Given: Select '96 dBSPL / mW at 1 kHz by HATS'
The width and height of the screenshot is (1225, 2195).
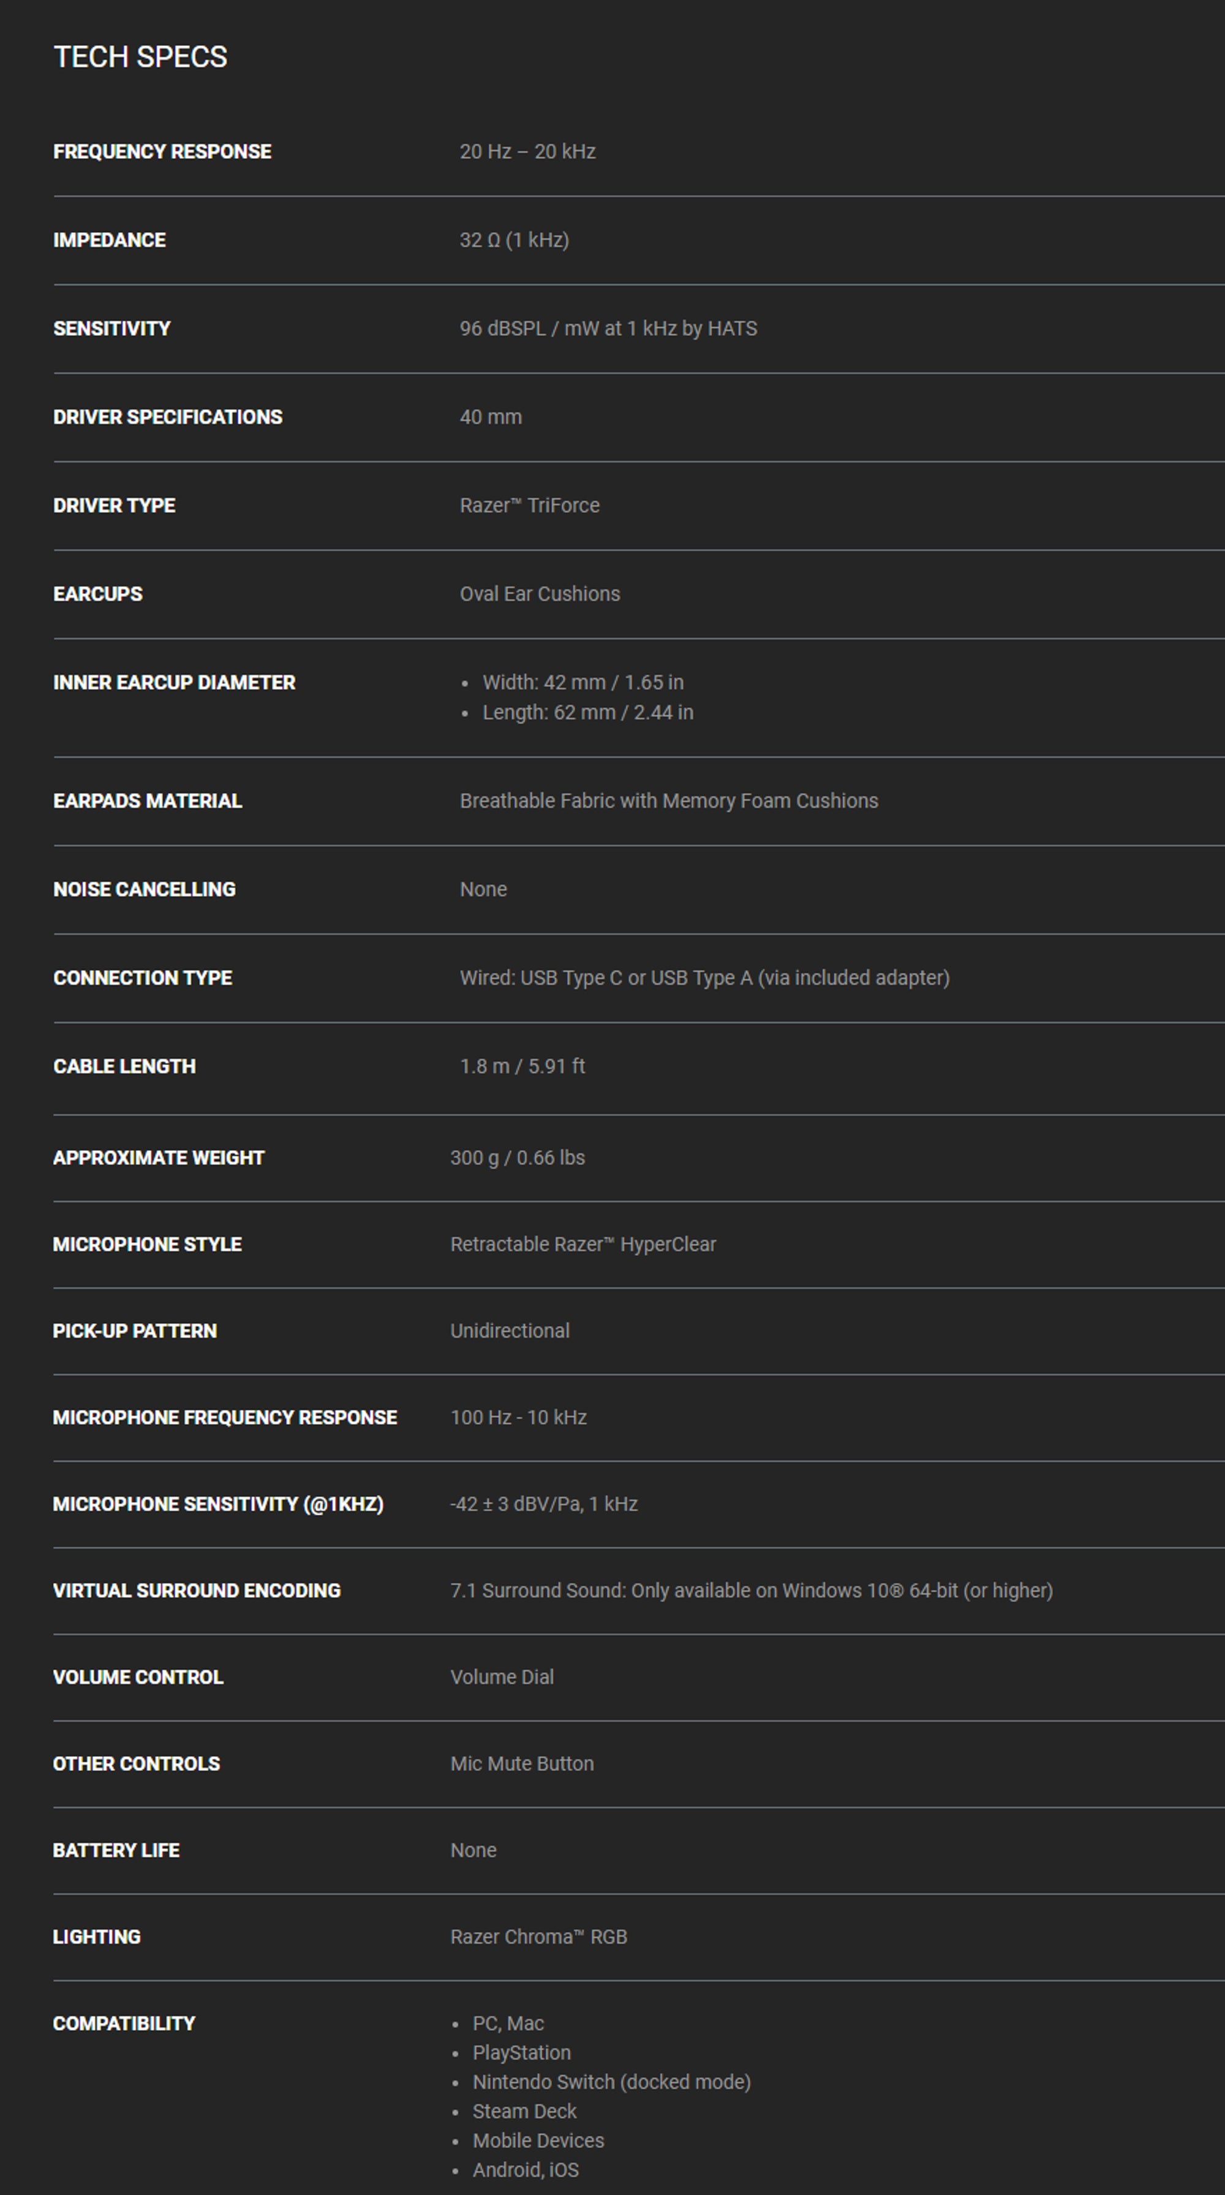Looking at the screenshot, I should click(608, 329).
